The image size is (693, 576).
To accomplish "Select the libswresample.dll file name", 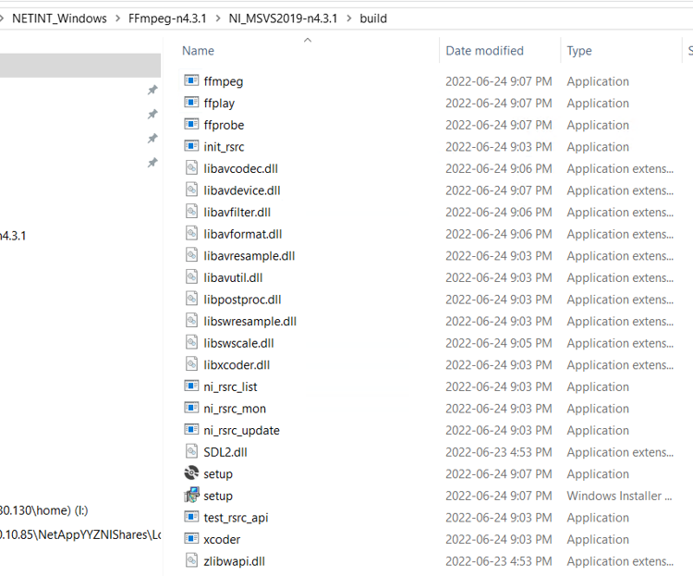I will click(x=249, y=321).
